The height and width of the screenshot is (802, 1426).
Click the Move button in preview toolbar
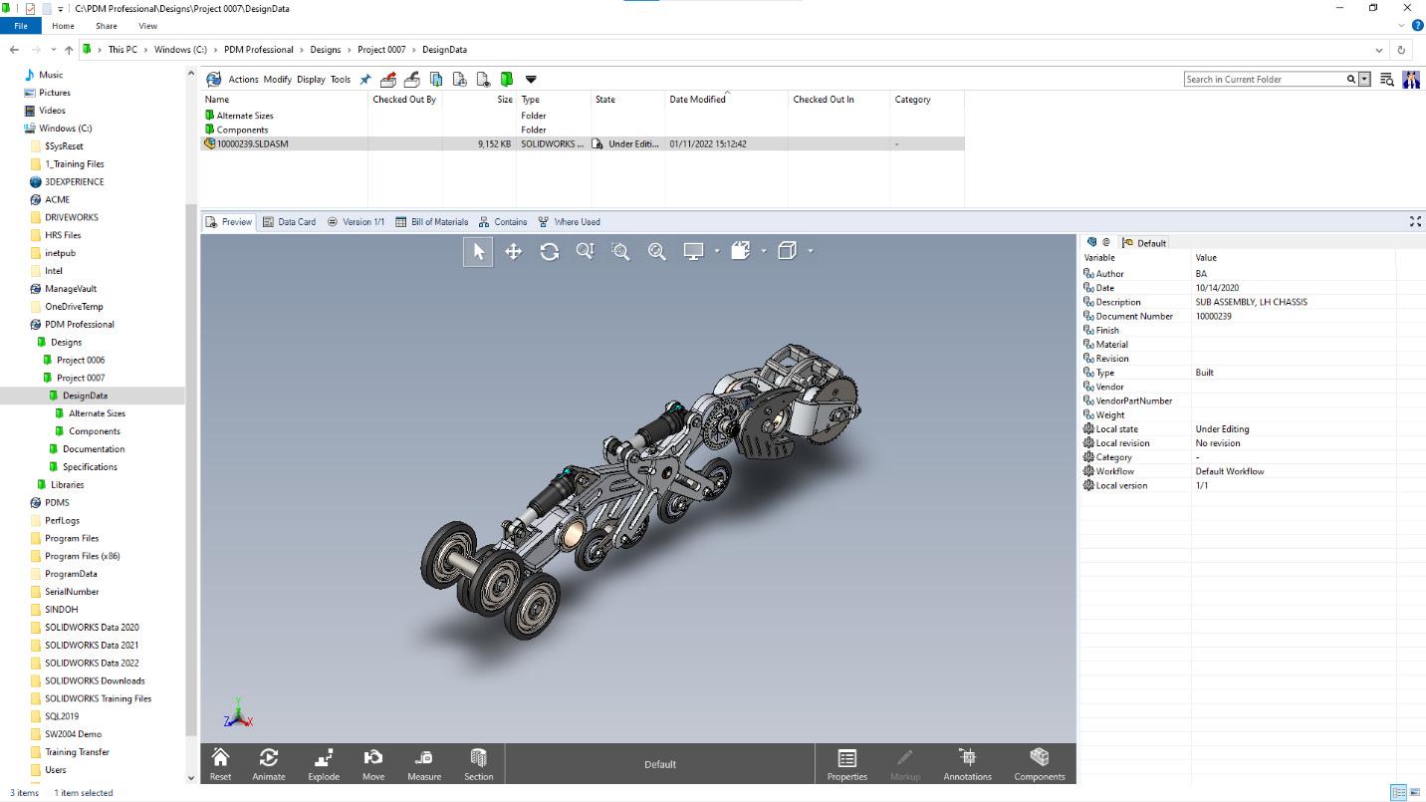pos(373,764)
